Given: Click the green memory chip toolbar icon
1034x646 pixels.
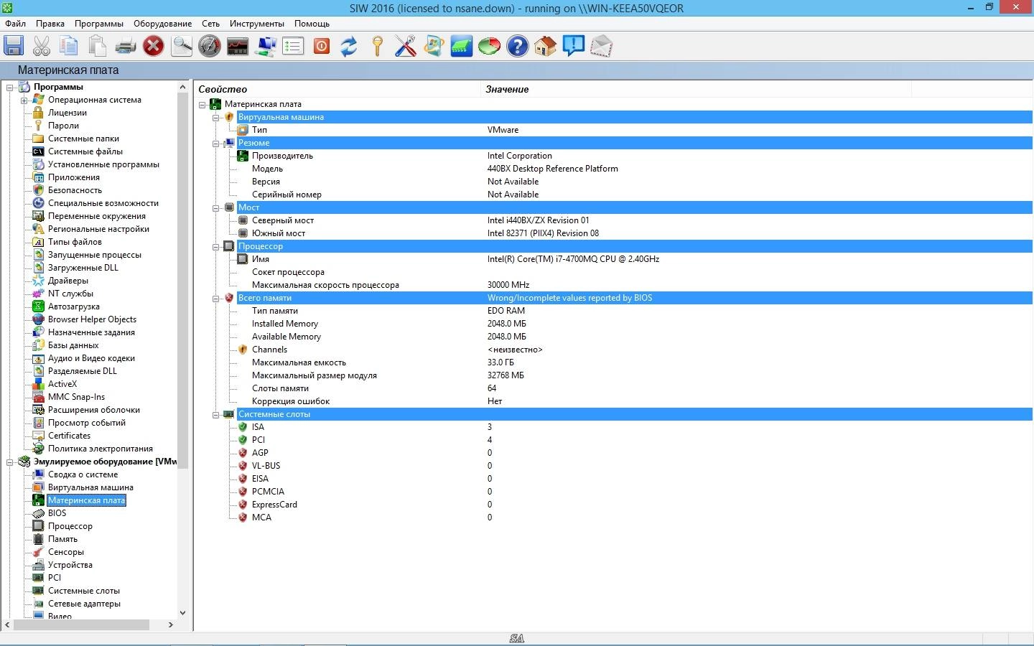Looking at the screenshot, I should click(461, 46).
